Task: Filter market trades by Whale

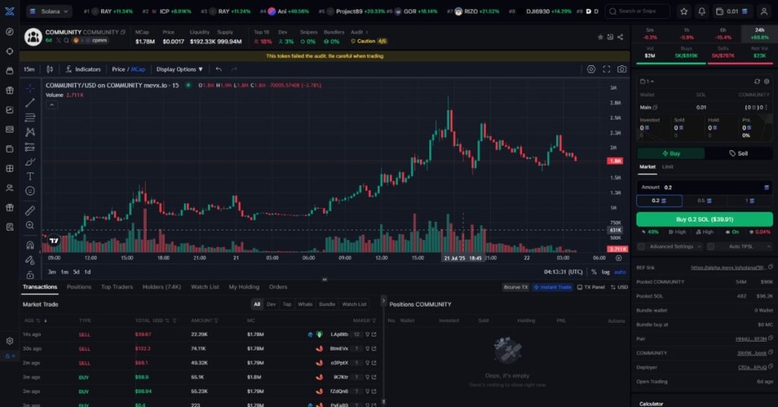Action: [x=305, y=304]
